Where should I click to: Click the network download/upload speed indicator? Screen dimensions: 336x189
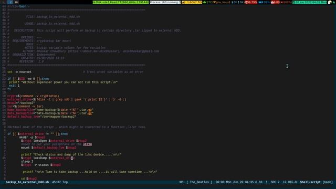[237, 2]
